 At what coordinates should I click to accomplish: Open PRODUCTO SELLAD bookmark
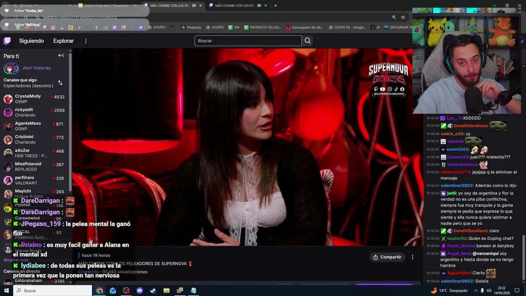[x=263, y=28]
